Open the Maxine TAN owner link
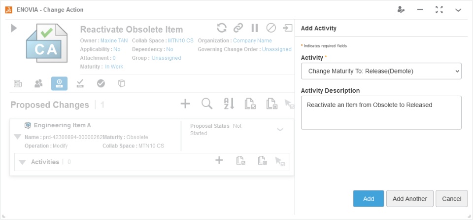473x220 pixels. [x=114, y=41]
